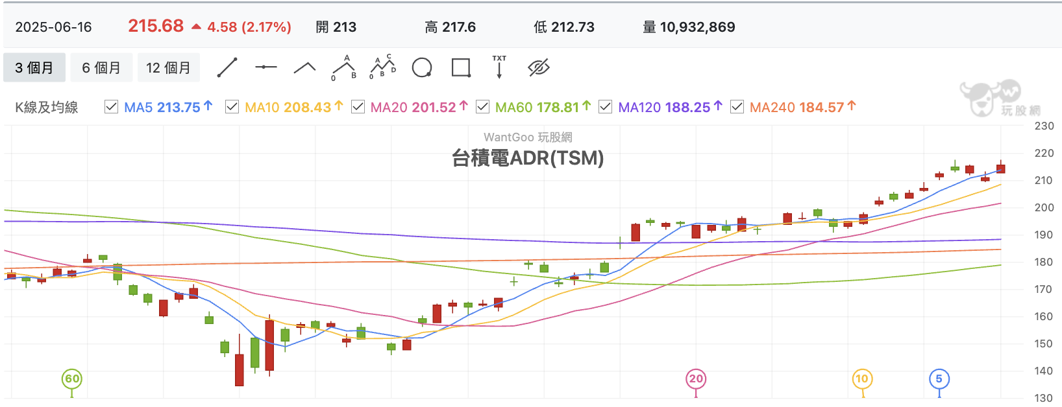Screen dimensions: 1062x407
Task: Click the MA240 184.57 value label
Action: [x=802, y=107]
